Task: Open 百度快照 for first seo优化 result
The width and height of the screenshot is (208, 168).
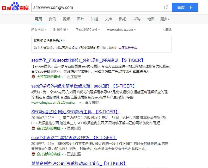Action: click(x=74, y=77)
